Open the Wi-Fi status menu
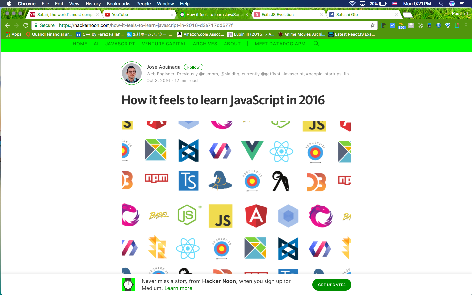This screenshot has height=295, width=472. [x=352, y=4]
